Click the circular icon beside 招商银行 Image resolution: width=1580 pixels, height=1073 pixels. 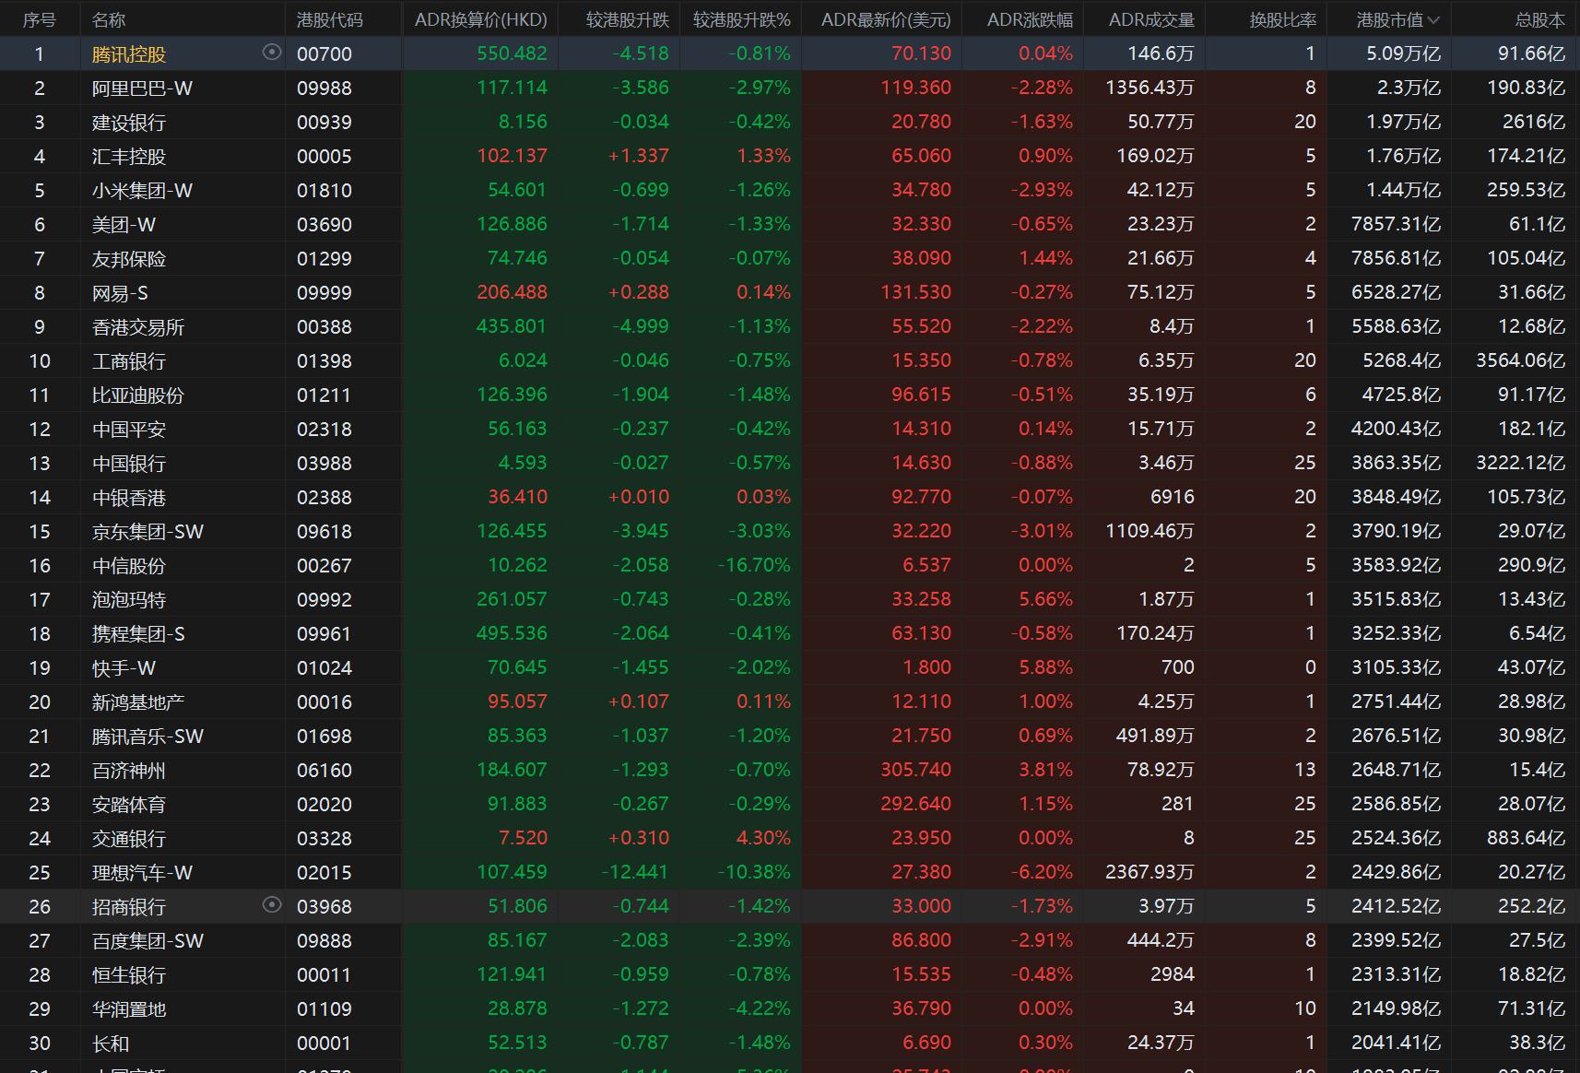(x=271, y=904)
